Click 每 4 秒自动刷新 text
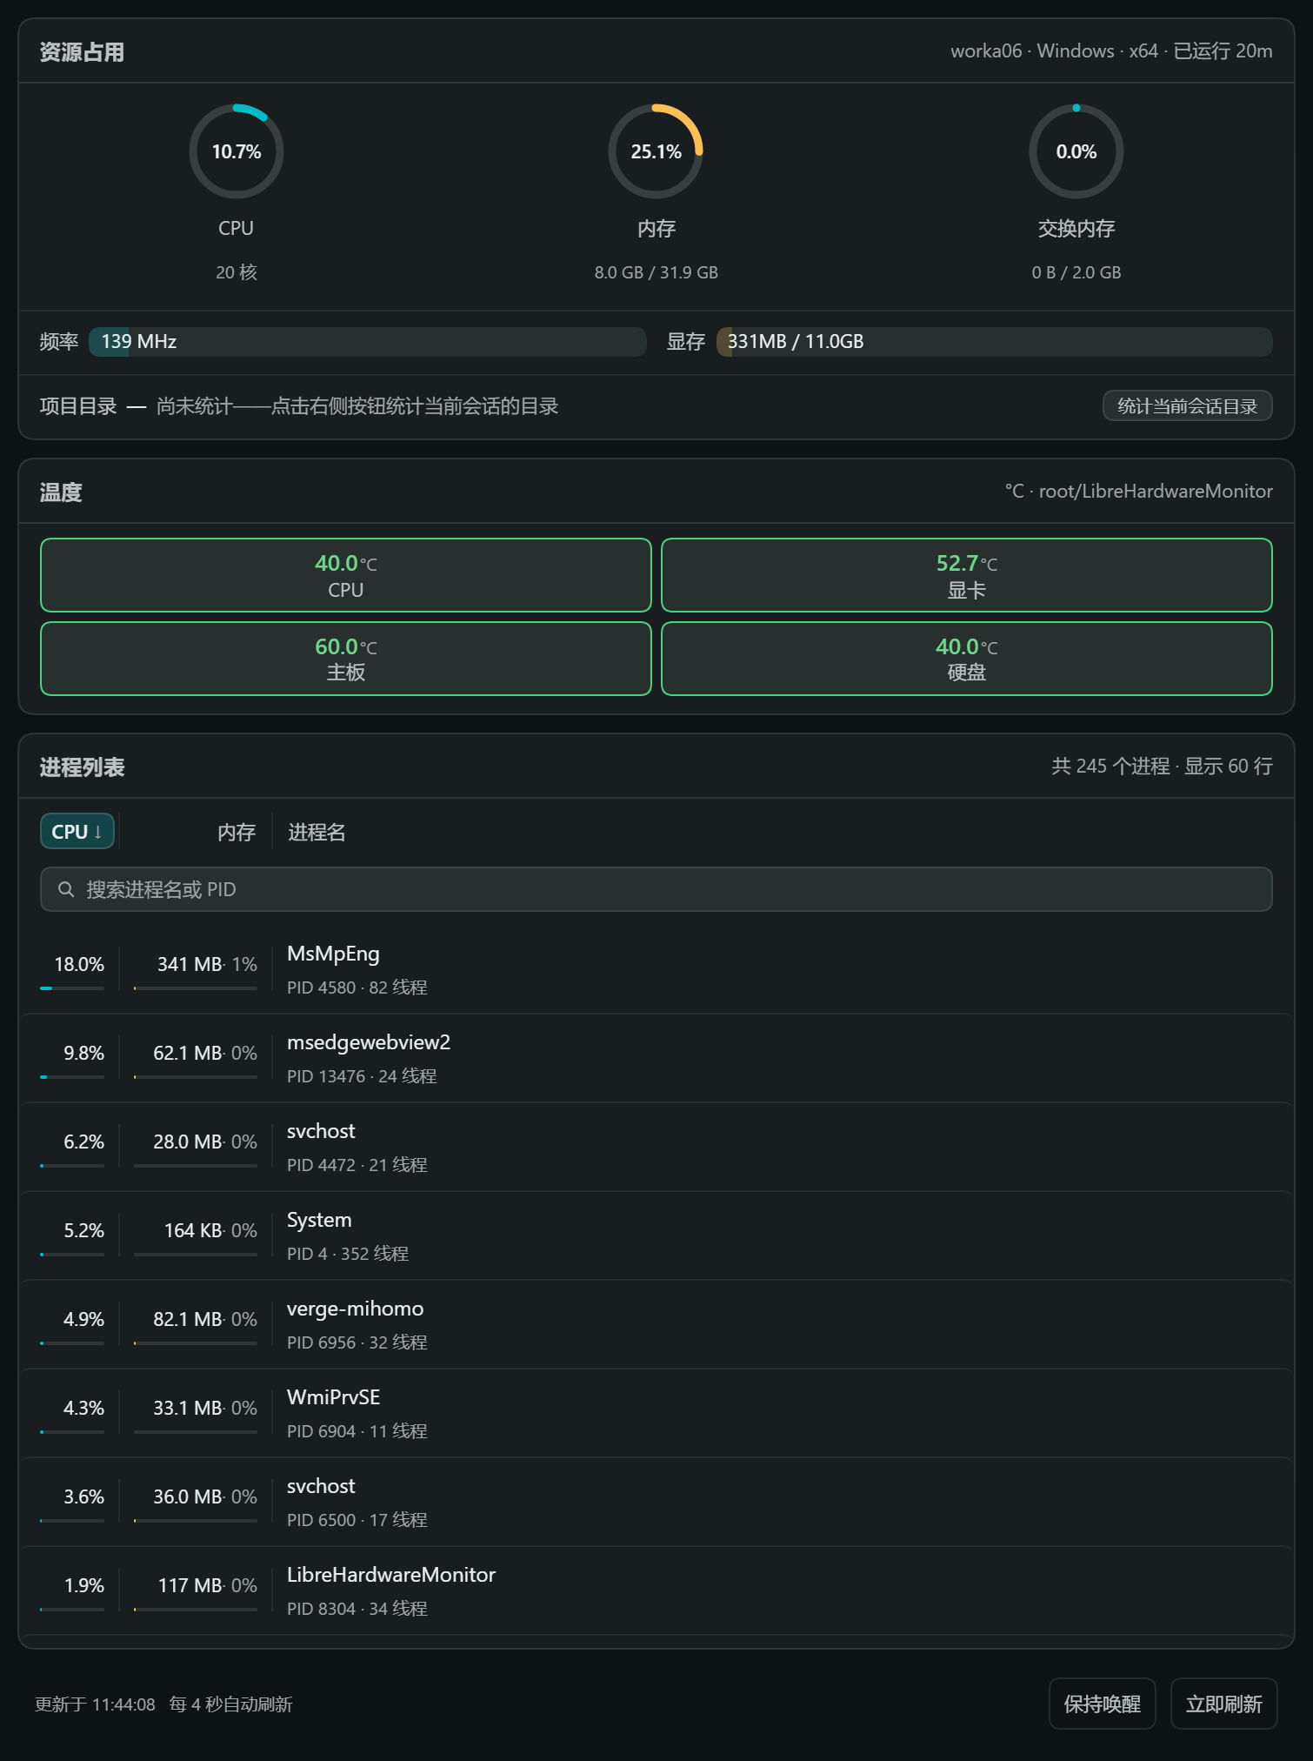Image resolution: width=1313 pixels, height=1761 pixels. (230, 1704)
